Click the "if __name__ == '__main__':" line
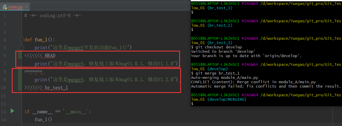Screen dimensions: 342x126 pyautogui.click(x=58, y=112)
